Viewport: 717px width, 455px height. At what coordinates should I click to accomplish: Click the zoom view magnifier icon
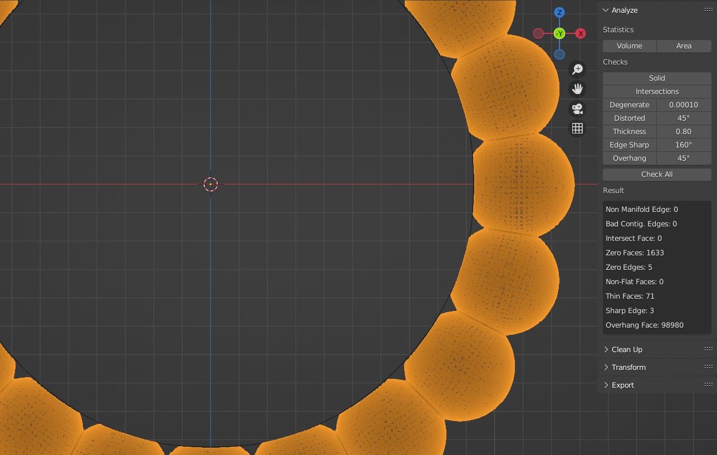[577, 69]
